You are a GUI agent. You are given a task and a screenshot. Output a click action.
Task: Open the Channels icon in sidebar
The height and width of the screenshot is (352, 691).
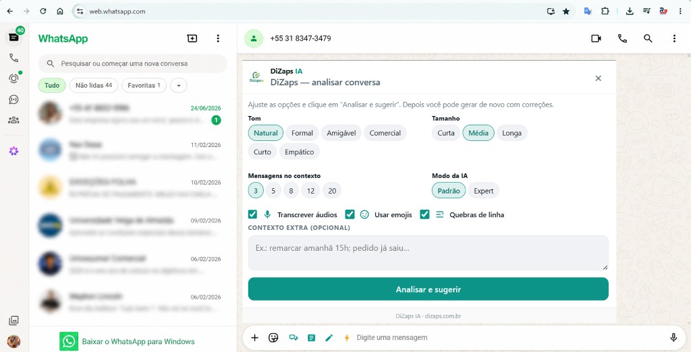[x=13, y=100]
